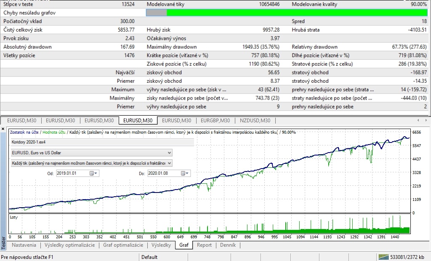The height and width of the screenshot is (261, 431).
Task: Click the Dlhé pozície value 719 (81.08%)
Action: pyautogui.click(x=412, y=55)
